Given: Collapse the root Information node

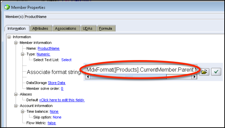Looking at the screenshot, I should 9,37.
